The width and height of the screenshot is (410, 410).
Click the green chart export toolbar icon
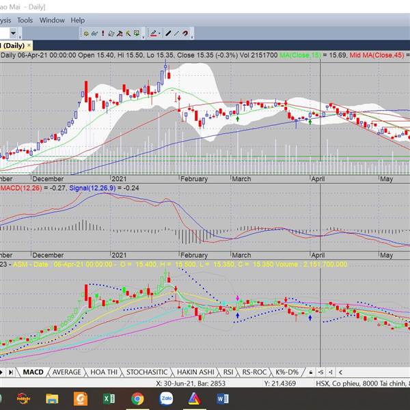pos(137,33)
